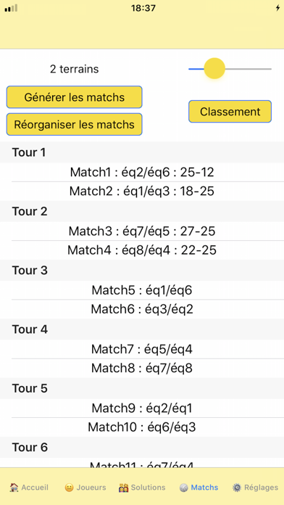Screen dimensions: 284x505
Task: Tap the house icon for Accueil
Action: (14, 488)
